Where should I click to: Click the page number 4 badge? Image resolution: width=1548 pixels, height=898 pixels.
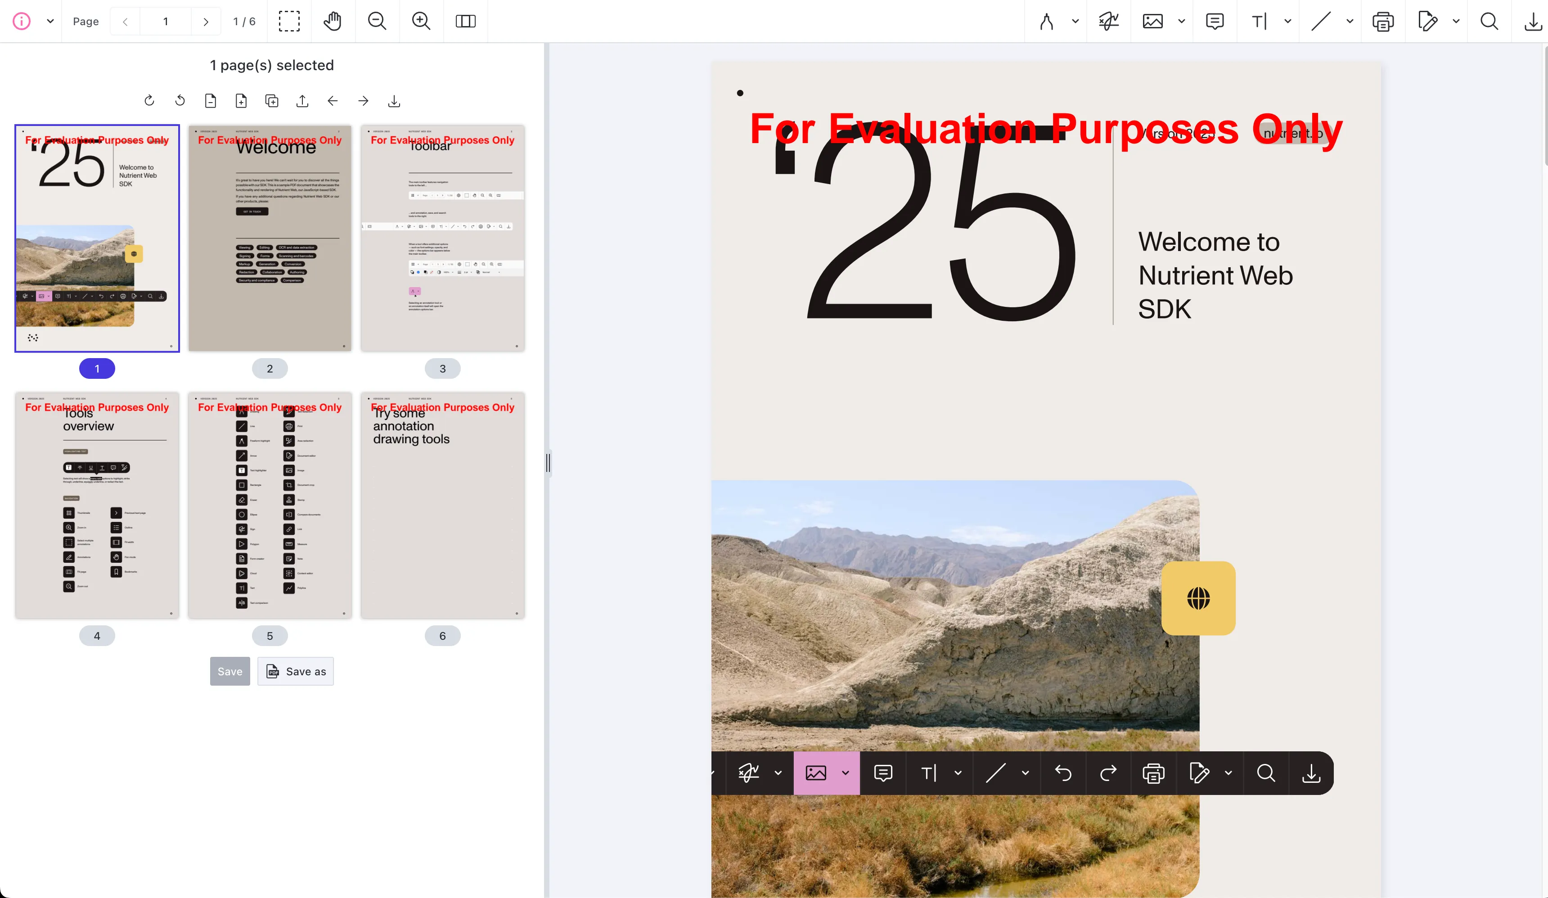97,636
